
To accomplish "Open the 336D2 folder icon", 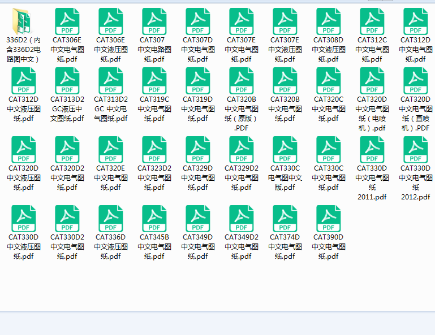I will [22, 21].
